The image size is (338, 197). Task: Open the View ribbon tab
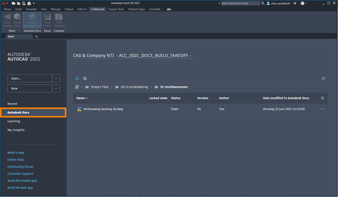click(44, 9)
